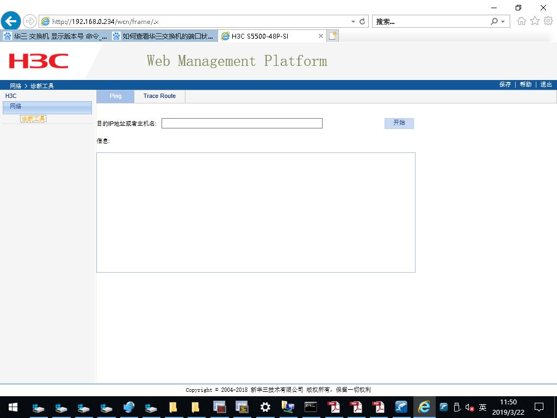557x418 pixels.
Task: Open the Windows Start menu
Action: (x=13, y=407)
